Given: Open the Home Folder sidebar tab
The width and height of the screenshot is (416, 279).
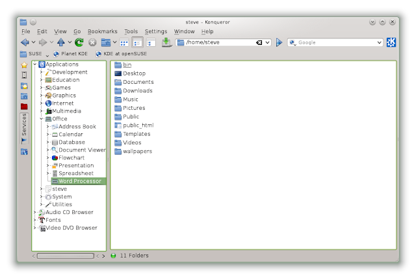Looking at the screenshot, I should (x=24, y=96).
